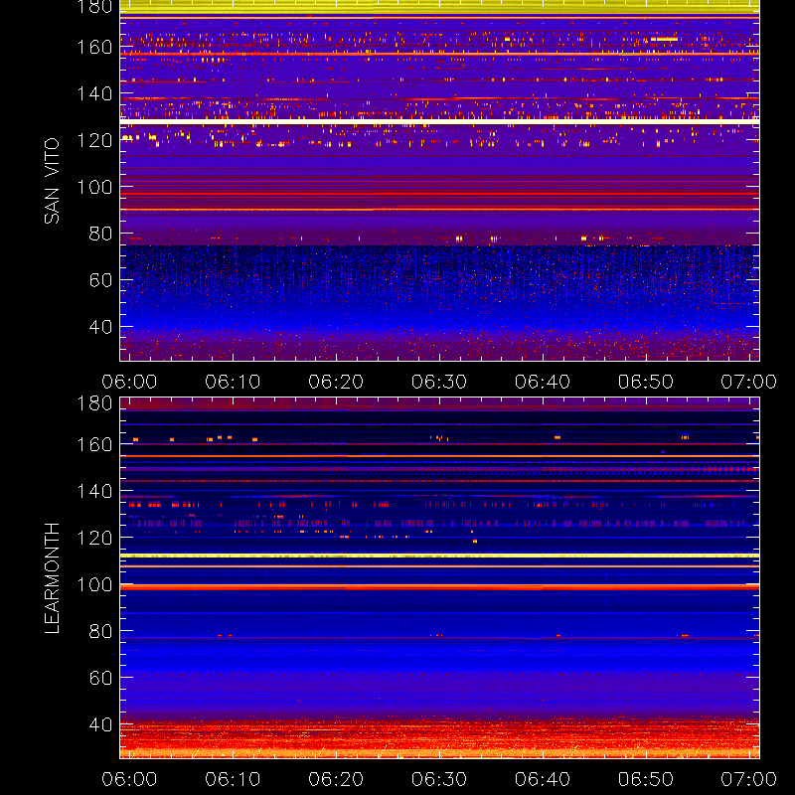Click the bright white band in San Vito spectrogram
The height and width of the screenshot is (795, 795).
(439, 121)
